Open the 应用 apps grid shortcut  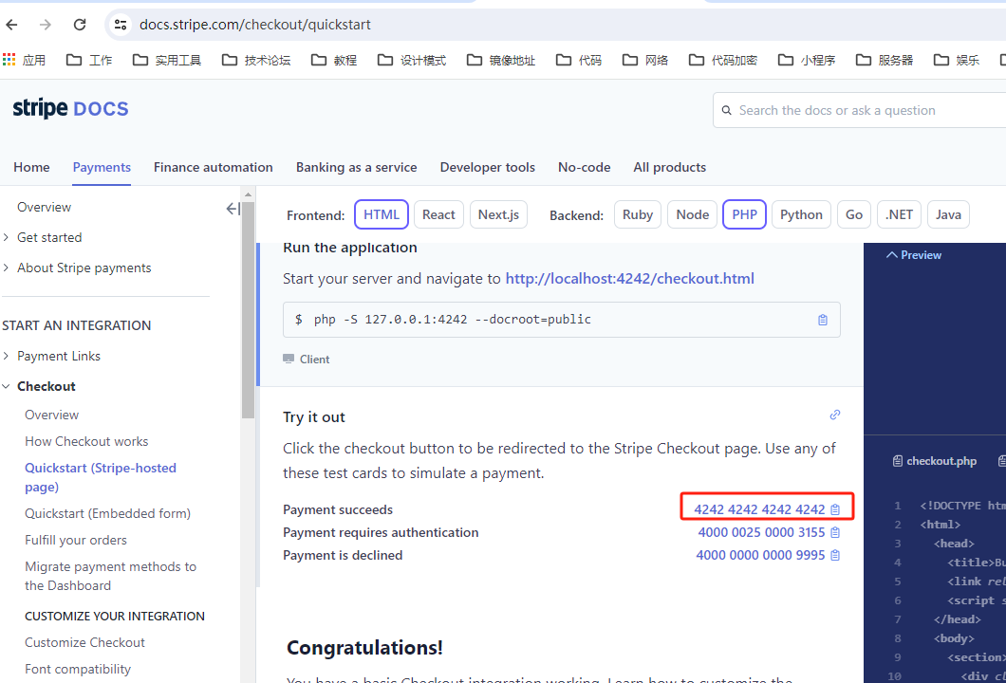(x=24, y=60)
